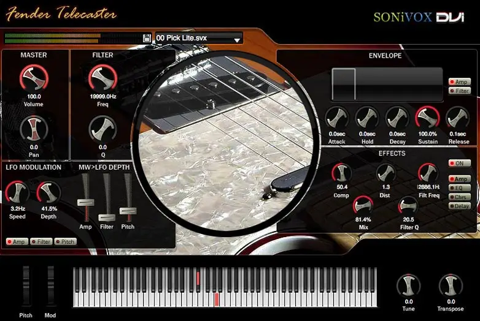Toggle the LFO Modulation Amp button

[x=17, y=241]
